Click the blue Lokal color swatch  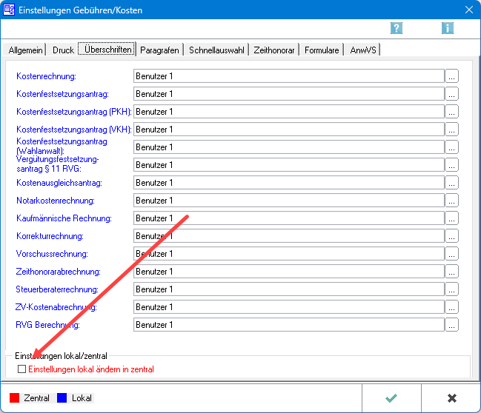[x=62, y=398]
